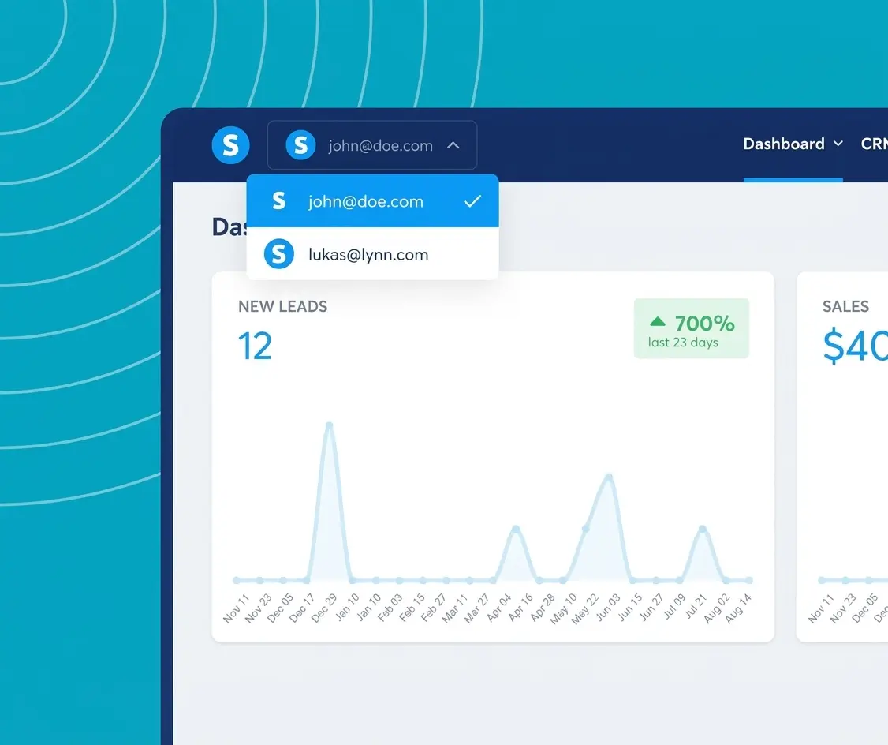Click the Aug 14 axis label in New Leads chart

[738, 608]
